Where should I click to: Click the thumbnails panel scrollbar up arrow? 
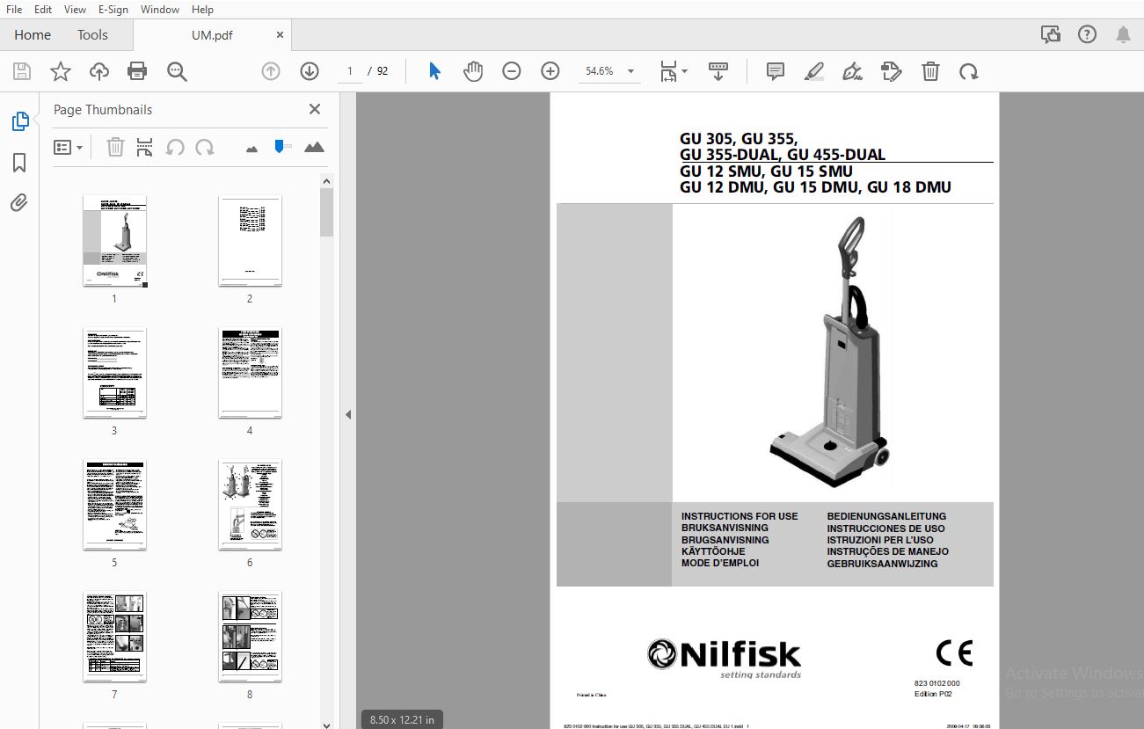326,181
